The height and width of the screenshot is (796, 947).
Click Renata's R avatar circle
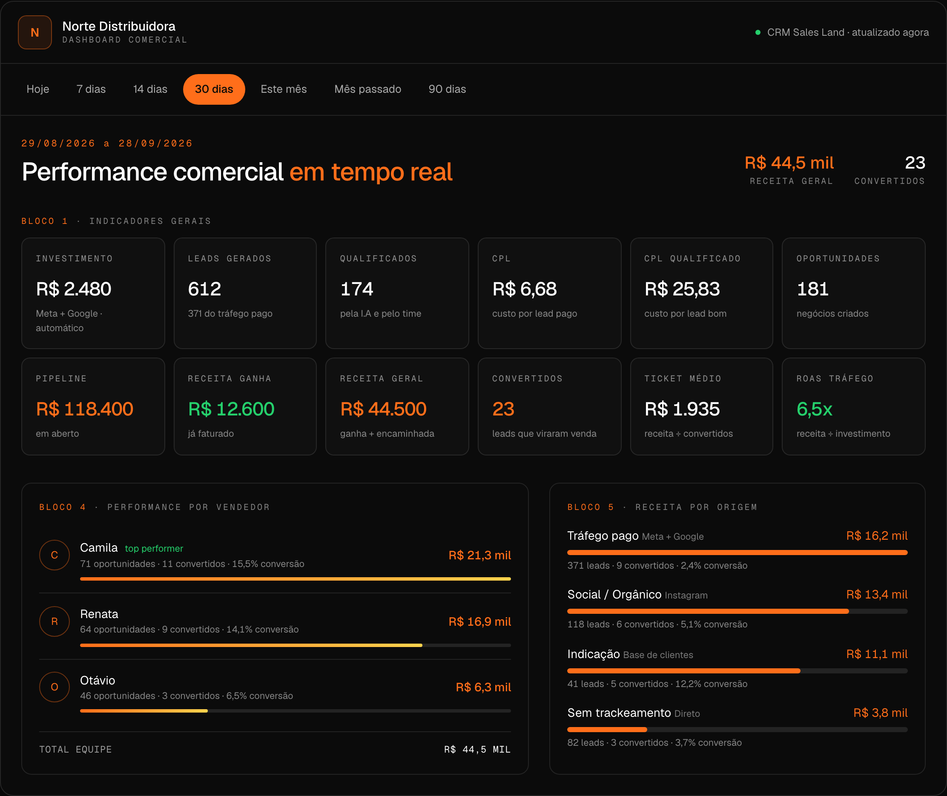pyautogui.click(x=55, y=621)
